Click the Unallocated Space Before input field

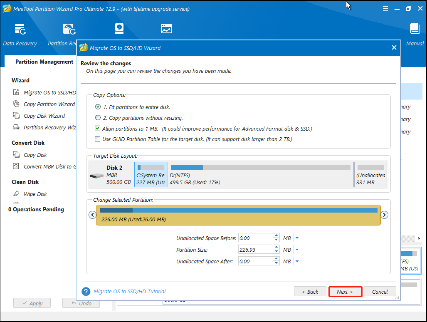pos(255,238)
